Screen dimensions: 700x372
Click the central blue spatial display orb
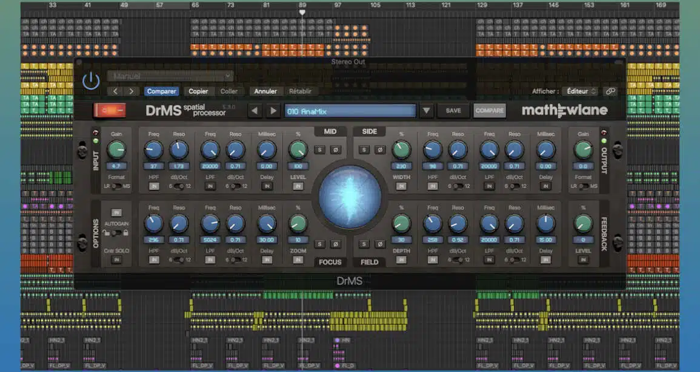point(350,197)
